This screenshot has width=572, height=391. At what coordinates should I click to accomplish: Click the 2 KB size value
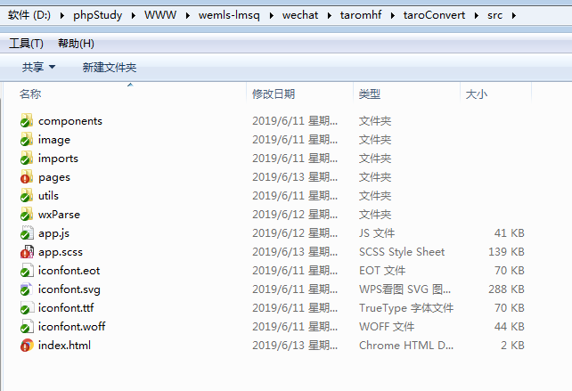pos(512,345)
